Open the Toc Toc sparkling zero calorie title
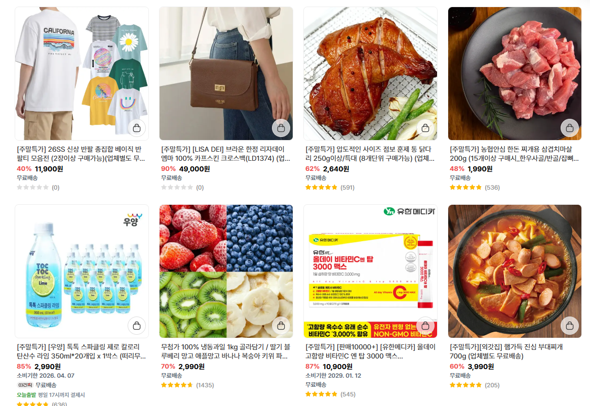 click(x=81, y=351)
